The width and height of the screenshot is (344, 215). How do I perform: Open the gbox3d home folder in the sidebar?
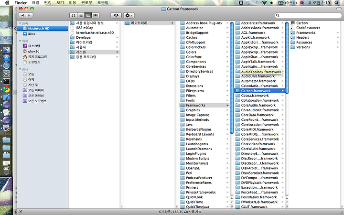point(43,51)
